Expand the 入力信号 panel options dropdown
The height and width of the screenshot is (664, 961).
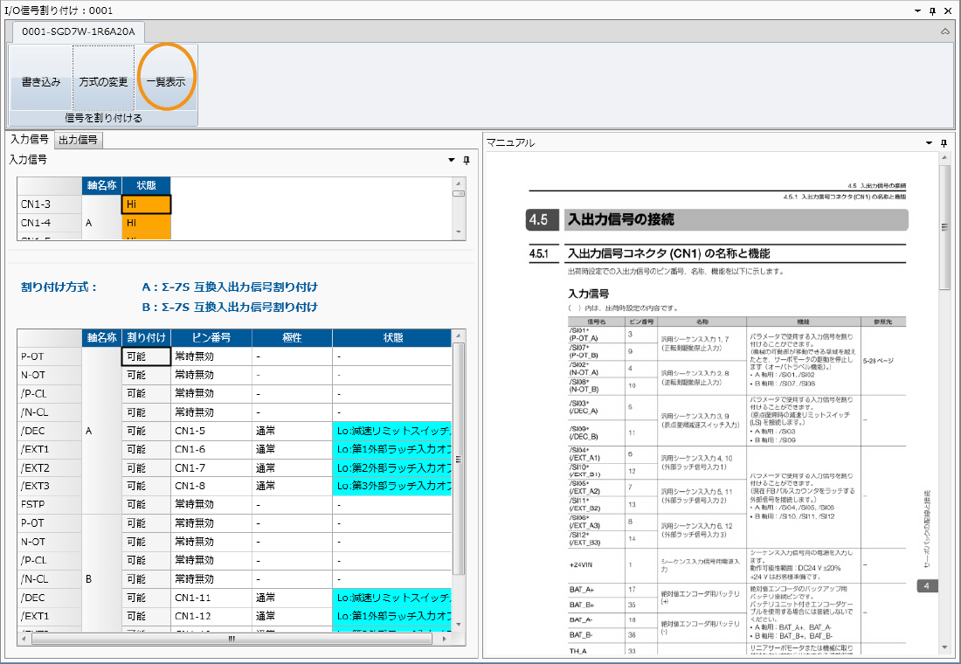pos(452,160)
